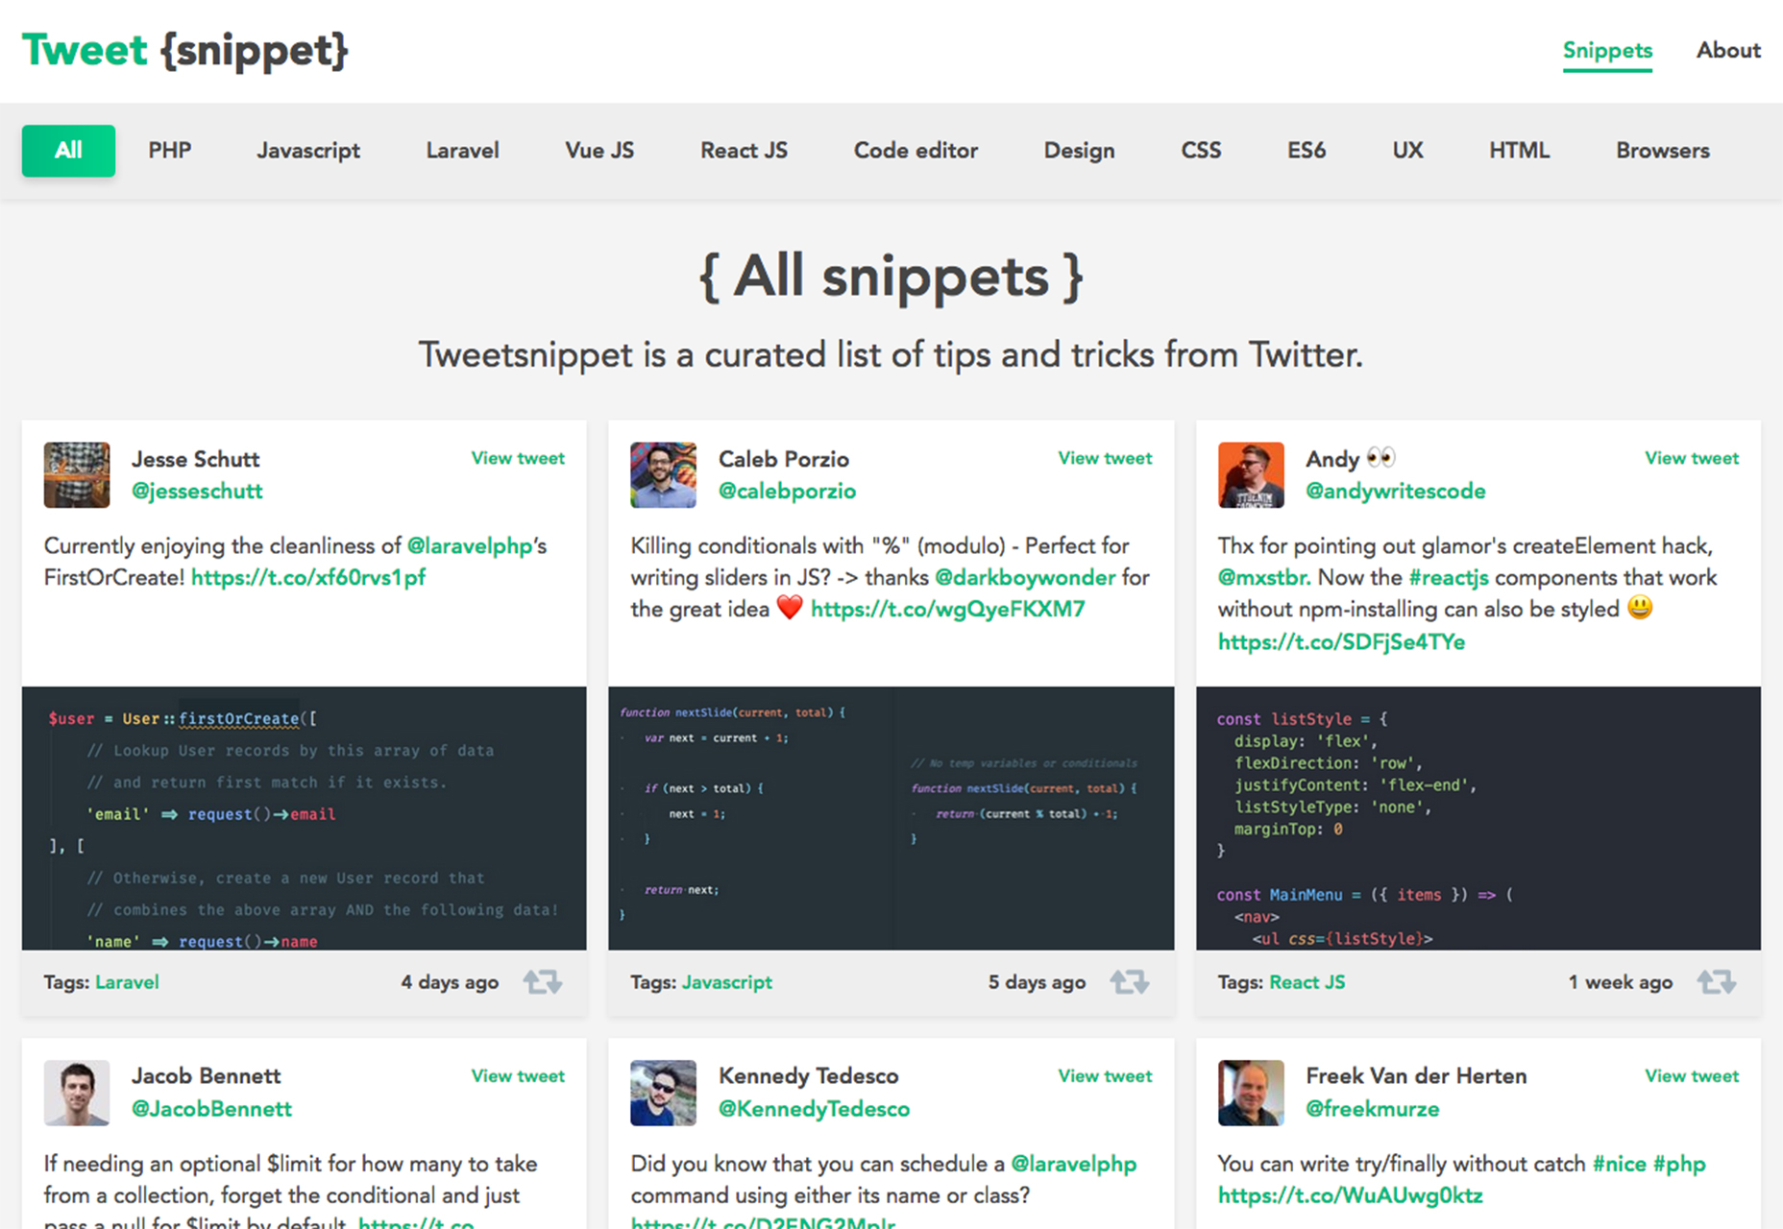Filter by ES6 category
The image size is (1783, 1229).
1307,151
